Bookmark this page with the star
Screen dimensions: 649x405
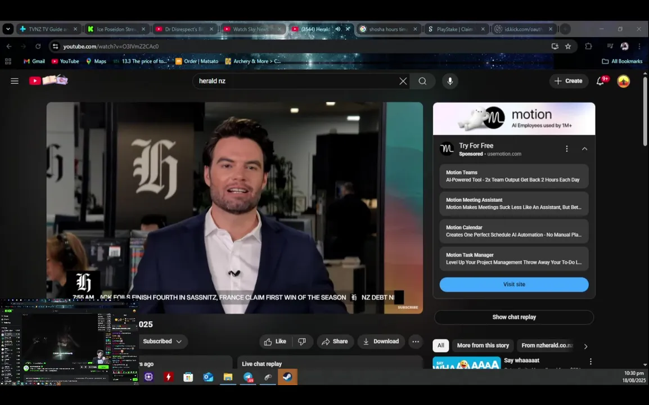(568, 46)
